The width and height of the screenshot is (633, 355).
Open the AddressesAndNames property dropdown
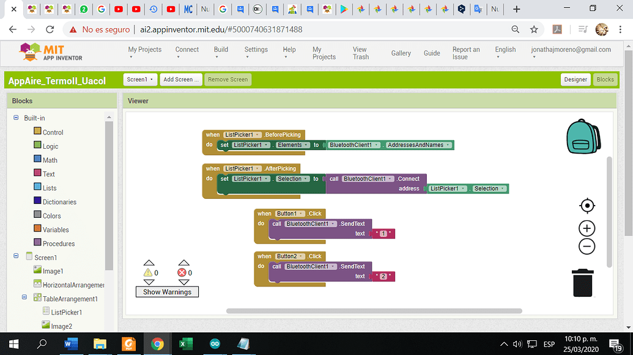(449, 145)
